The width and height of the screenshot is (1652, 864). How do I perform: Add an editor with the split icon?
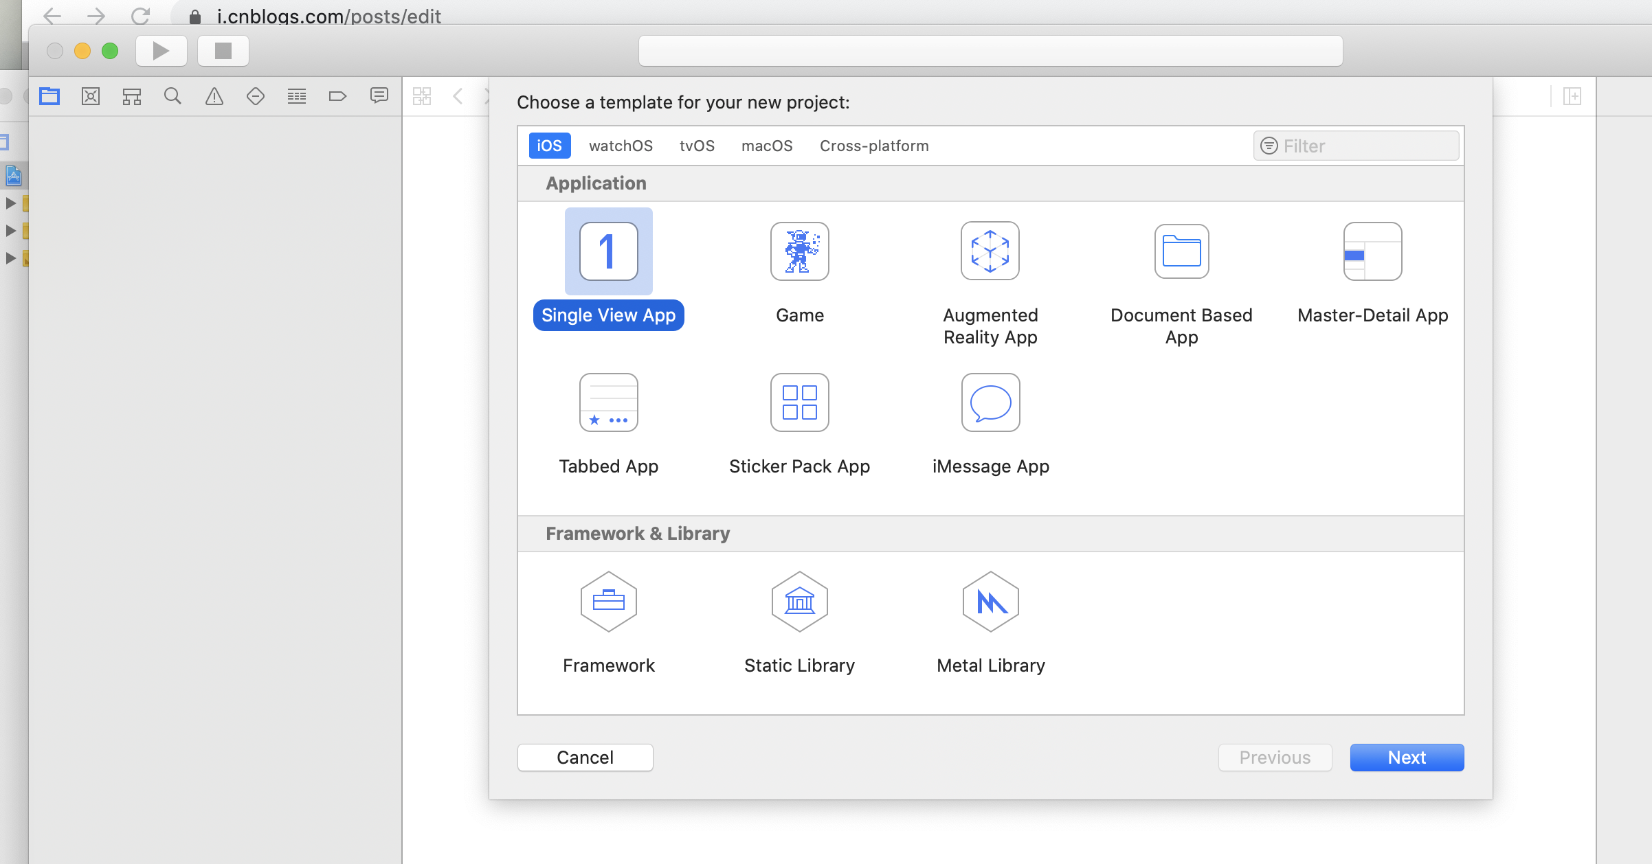pos(1572,96)
